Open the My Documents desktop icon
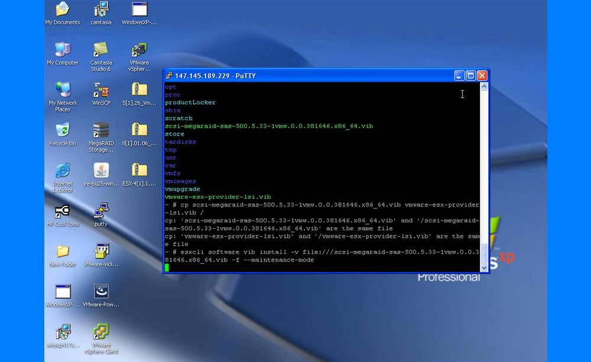This screenshot has height=362, width=591. 63,13
